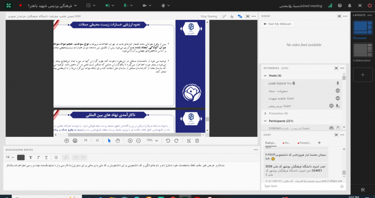Viewport: 375px width, 198px height.
Task: Collapse the Hosts (4) group
Action: tap(265, 76)
